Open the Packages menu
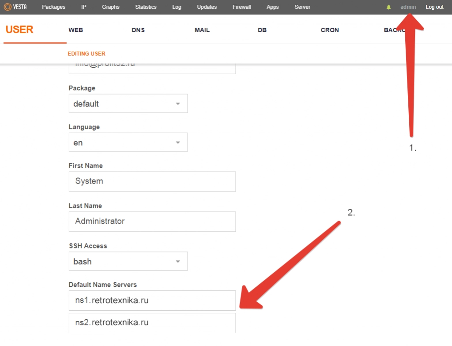 click(53, 7)
